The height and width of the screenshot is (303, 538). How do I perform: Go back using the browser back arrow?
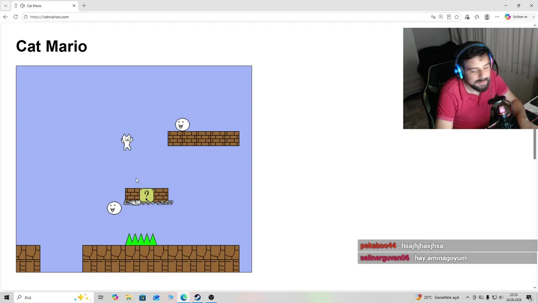coord(5,17)
